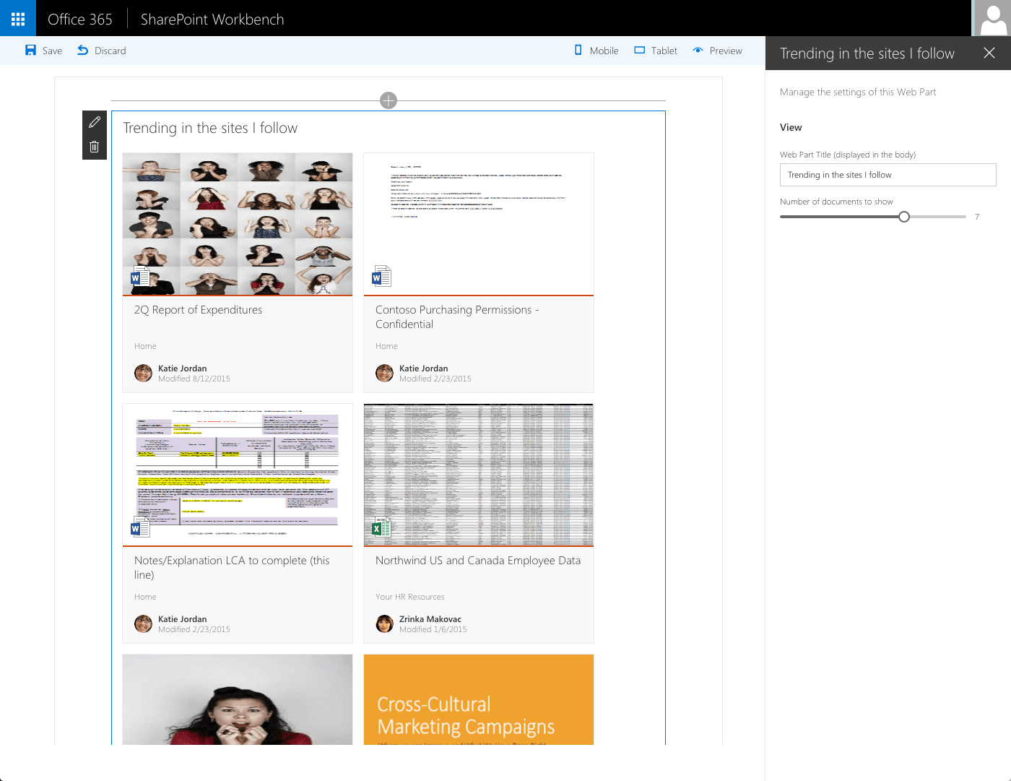Click the SharePoint Workbench header title

[x=212, y=20]
